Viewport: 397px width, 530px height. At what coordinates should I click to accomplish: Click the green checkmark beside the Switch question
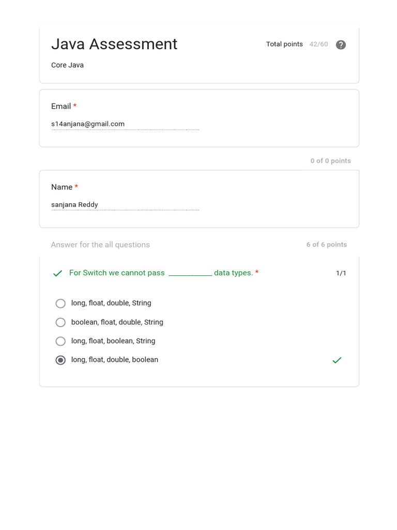coord(57,273)
